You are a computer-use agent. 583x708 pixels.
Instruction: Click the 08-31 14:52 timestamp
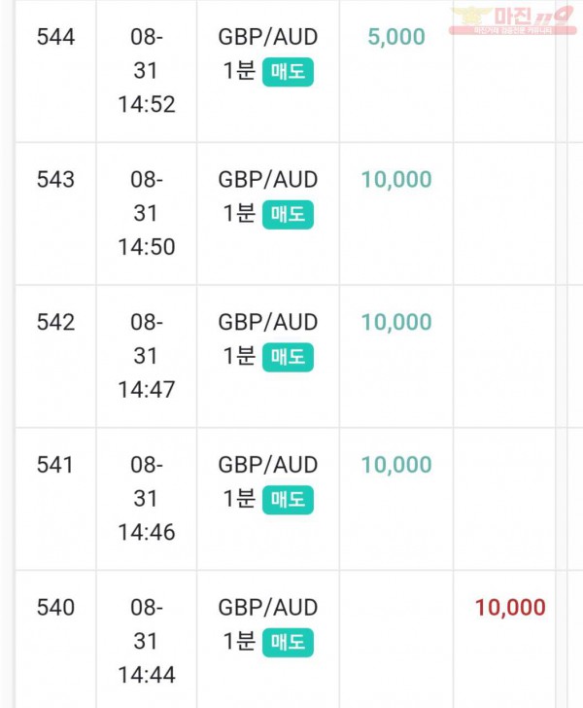[x=146, y=71]
